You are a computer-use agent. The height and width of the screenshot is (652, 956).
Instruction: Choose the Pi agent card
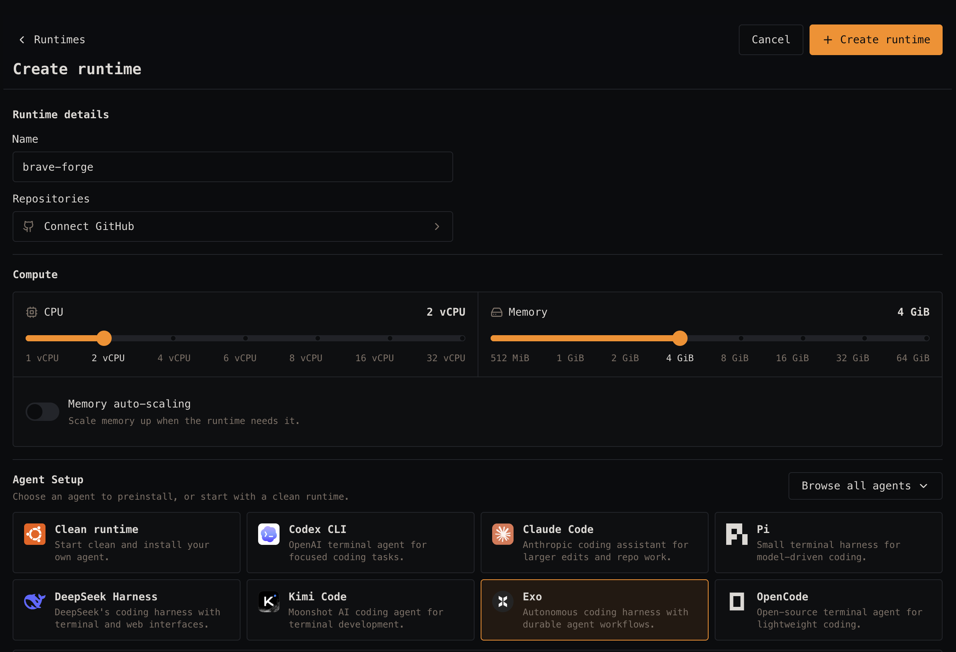click(828, 542)
